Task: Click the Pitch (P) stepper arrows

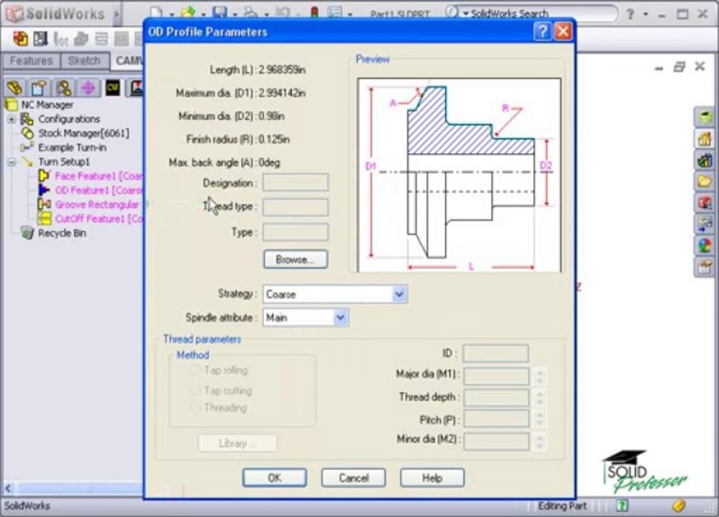Action: tap(540, 419)
